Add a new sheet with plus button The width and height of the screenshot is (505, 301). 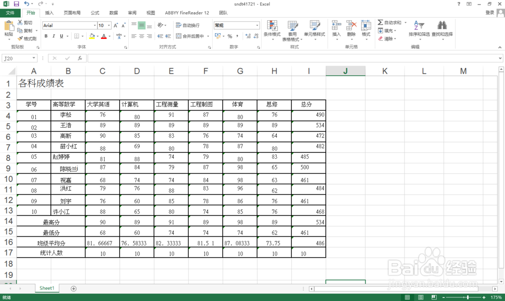tap(73, 288)
